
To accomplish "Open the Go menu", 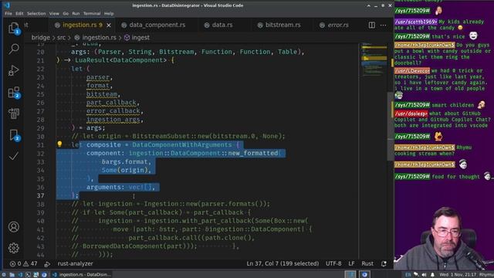I will pos(66,14).
